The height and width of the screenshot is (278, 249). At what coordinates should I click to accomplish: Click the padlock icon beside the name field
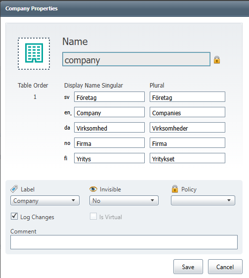tap(217, 60)
